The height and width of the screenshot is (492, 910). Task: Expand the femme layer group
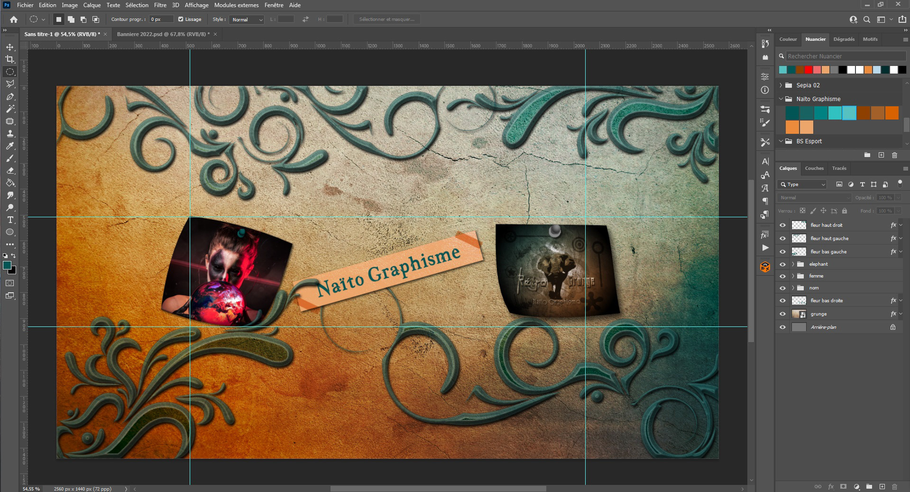coord(793,276)
